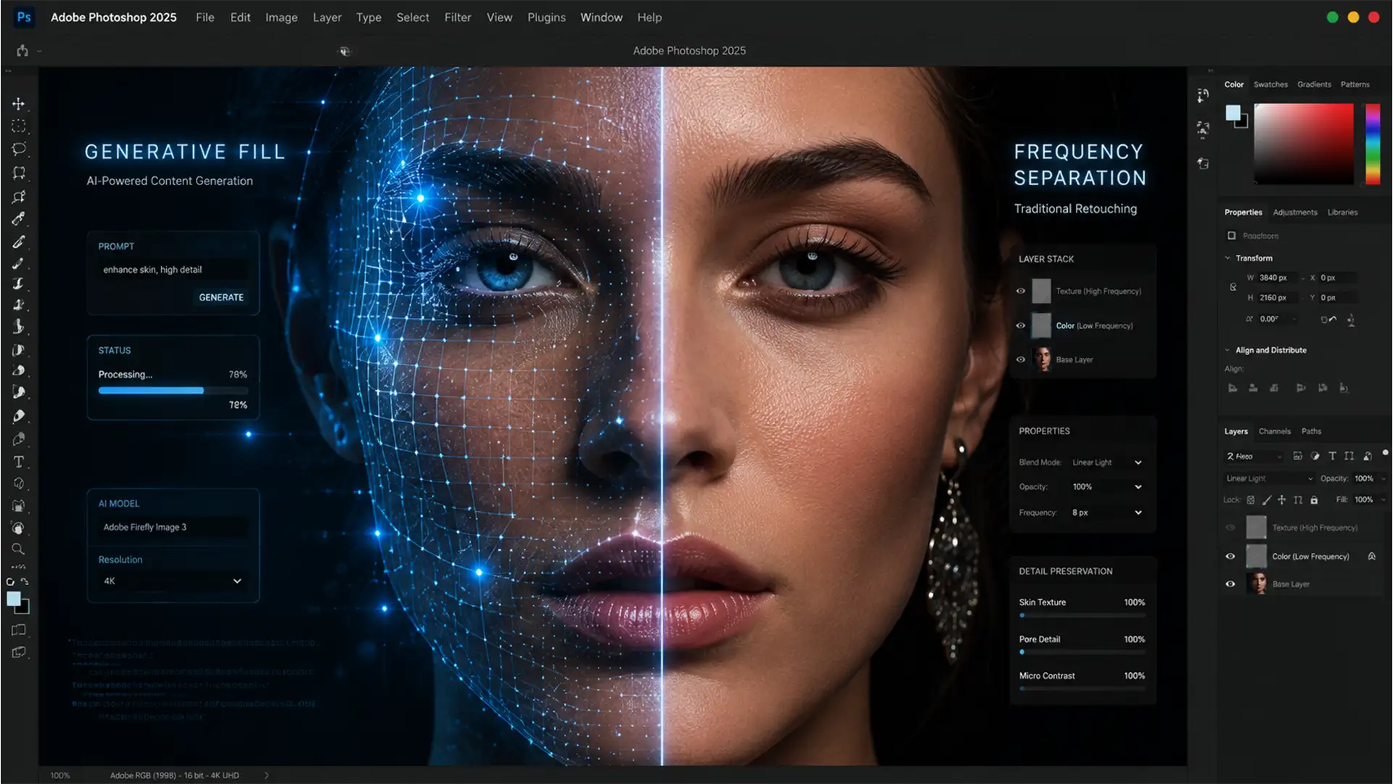Screen dimensions: 1393x784
Task: Click the pixel layer filter icon in Layers
Action: 1297,456
